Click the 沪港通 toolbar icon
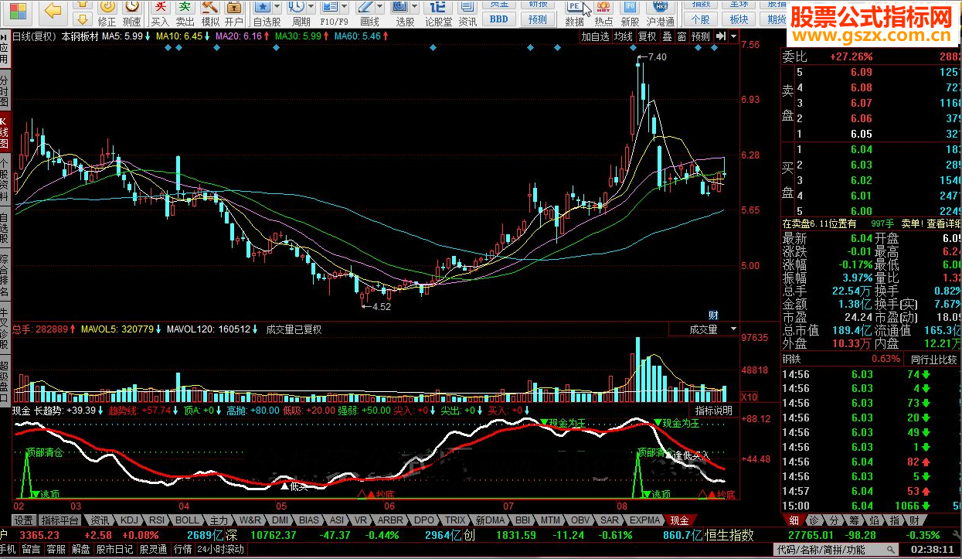This screenshot has width=962, height=559. [661, 13]
